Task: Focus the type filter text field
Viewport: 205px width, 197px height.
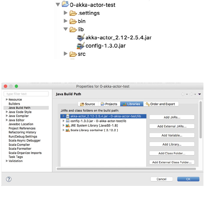Action: pos(26,94)
